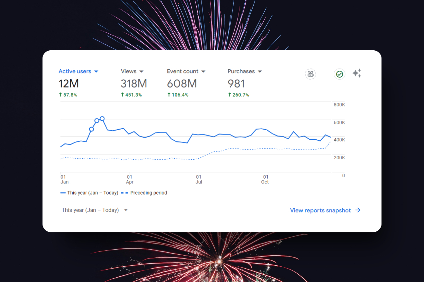The image size is (424, 282).
Task: Click the dashed line legend icon for Preceding period
Action: click(x=124, y=193)
